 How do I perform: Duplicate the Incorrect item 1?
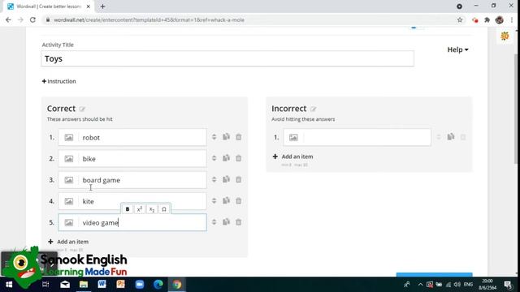[451, 137]
